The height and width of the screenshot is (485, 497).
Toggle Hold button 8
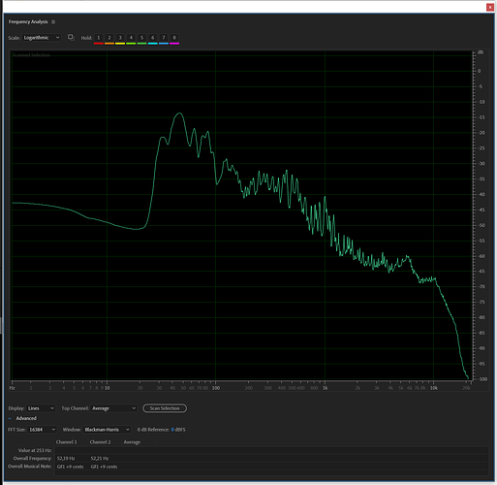tap(174, 38)
